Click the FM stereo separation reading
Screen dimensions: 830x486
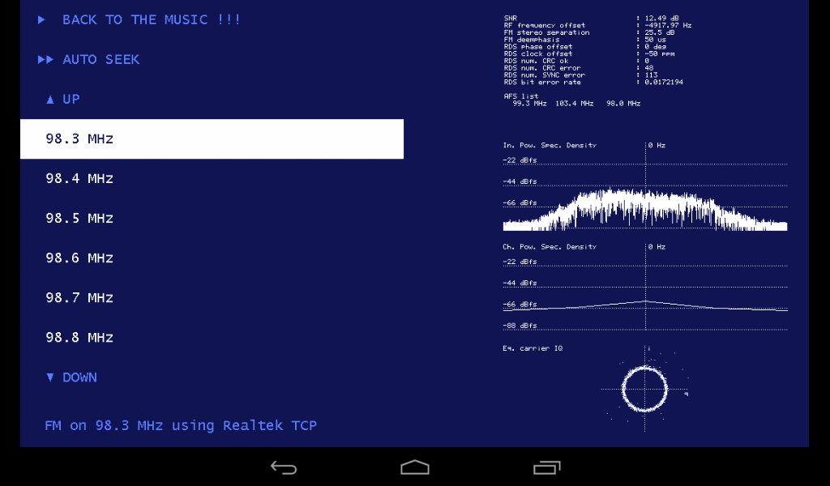click(660, 32)
